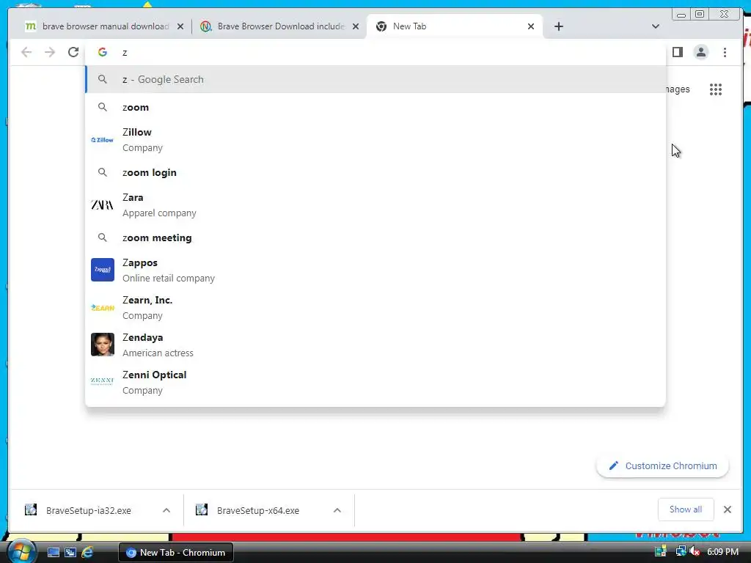The image size is (751, 563).
Task: Click the Zenni logo icon
Action: [103, 381]
